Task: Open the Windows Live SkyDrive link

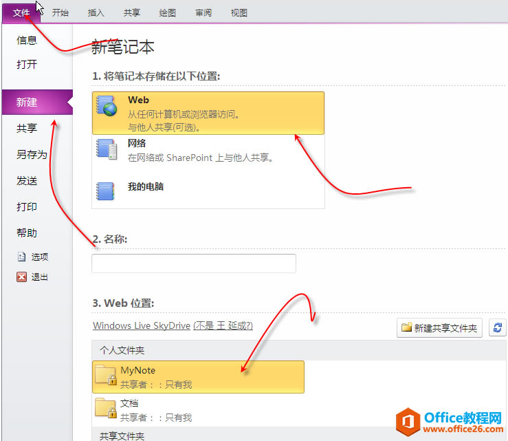Action: click(x=142, y=325)
